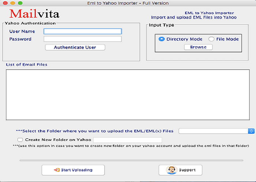The width and height of the screenshot is (256, 182).
Task: Click the 'List of Email Files' label
Action: click(27, 64)
